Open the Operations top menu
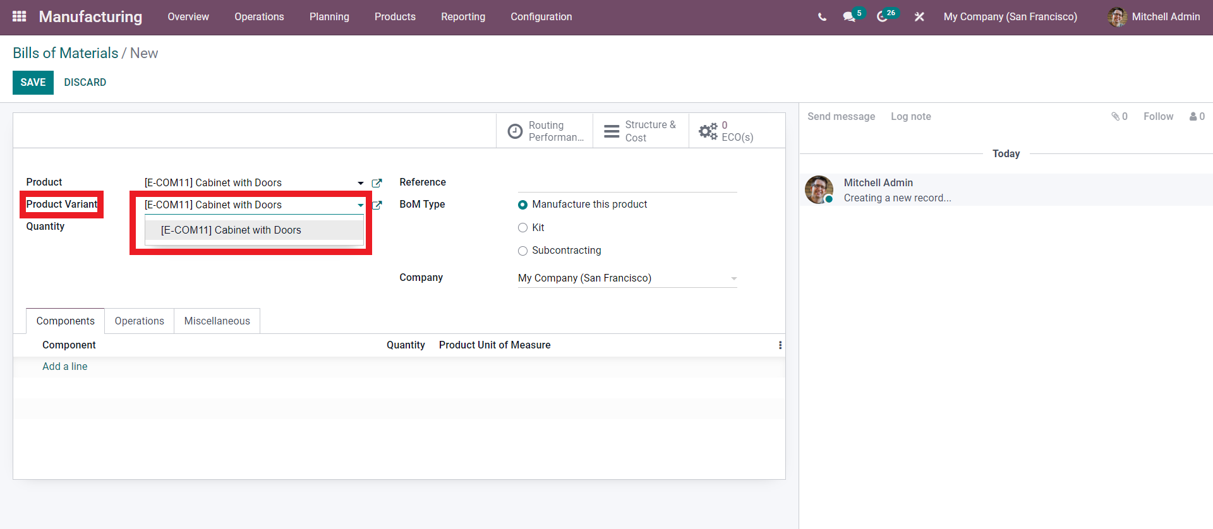Image resolution: width=1213 pixels, height=529 pixels. click(x=259, y=17)
